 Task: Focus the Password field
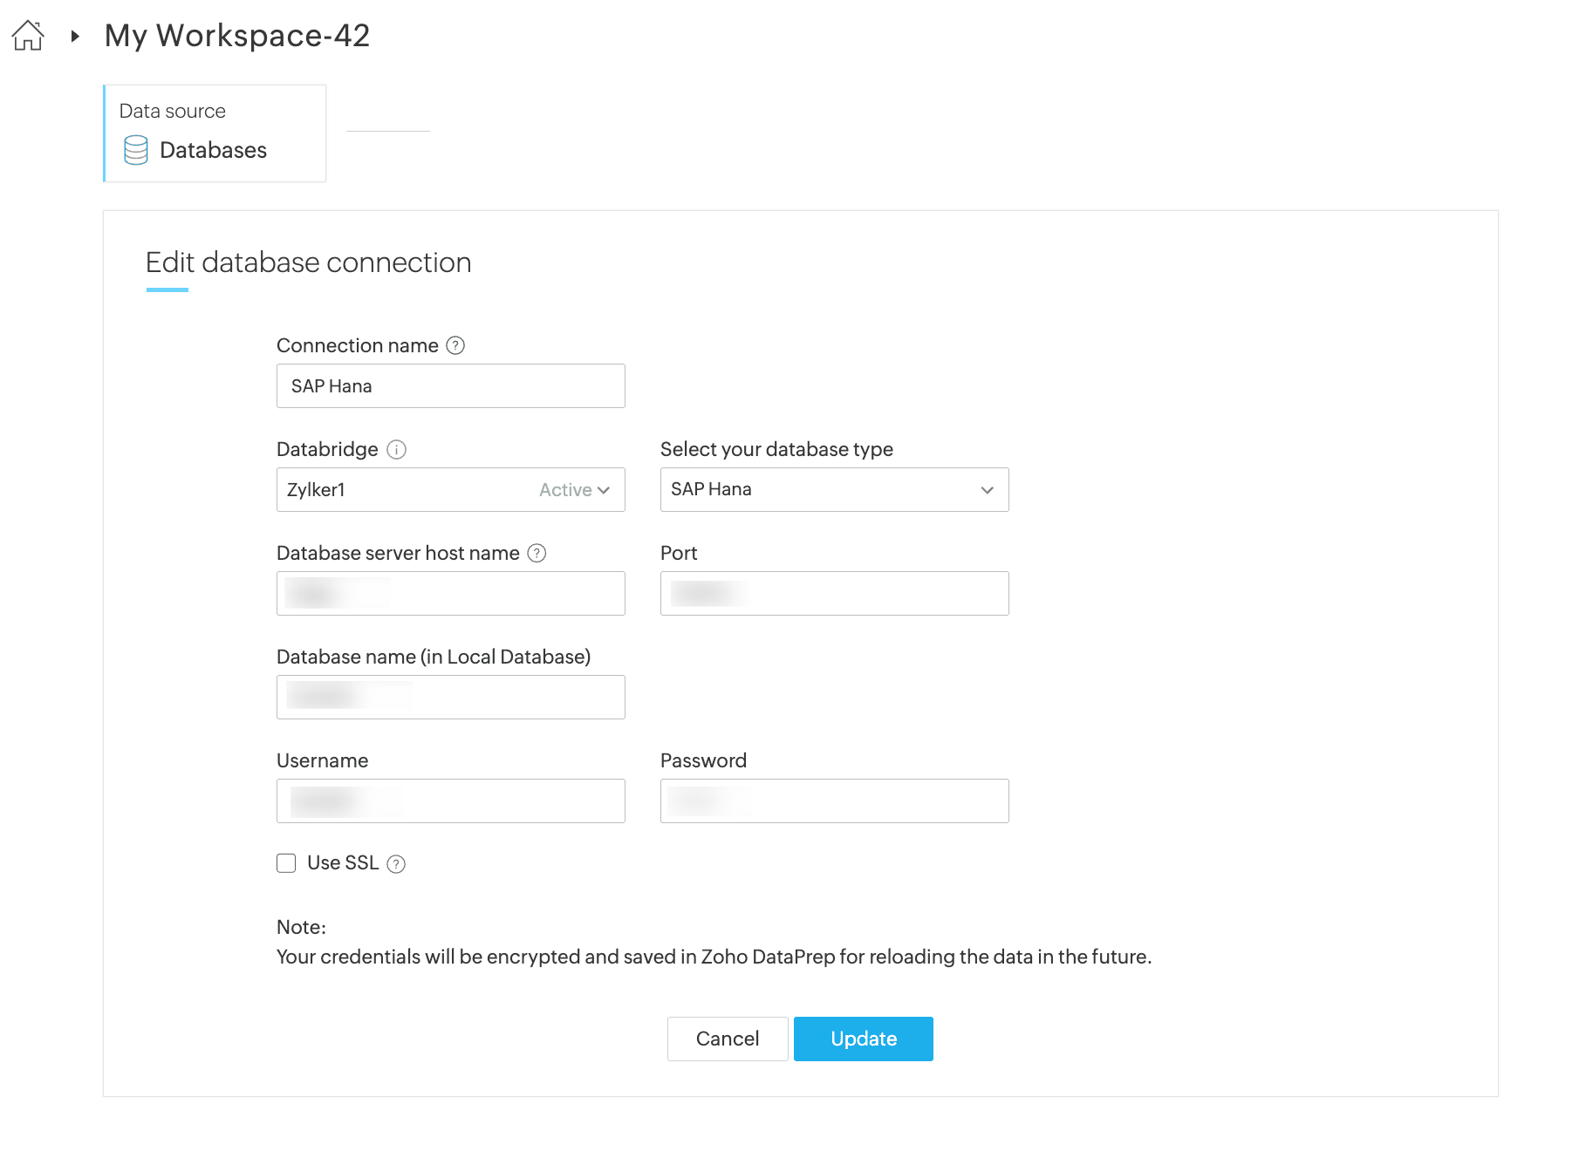(x=834, y=801)
